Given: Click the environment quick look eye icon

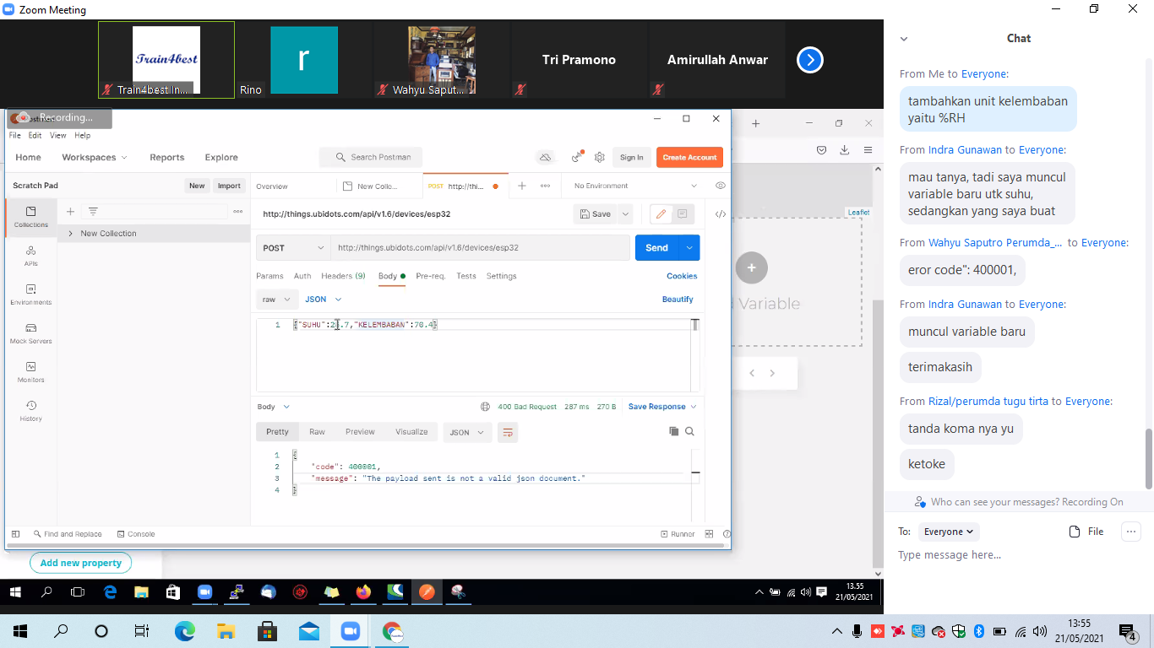Looking at the screenshot, I should (x=720, y=186).
